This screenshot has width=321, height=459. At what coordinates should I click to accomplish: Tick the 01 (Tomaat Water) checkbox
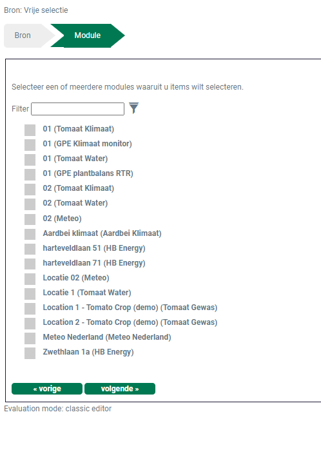[30, 160]
